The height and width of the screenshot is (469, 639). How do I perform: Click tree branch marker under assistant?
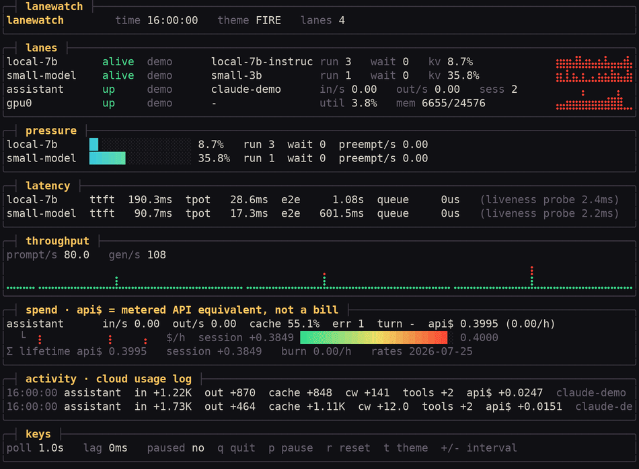[24, 336]
